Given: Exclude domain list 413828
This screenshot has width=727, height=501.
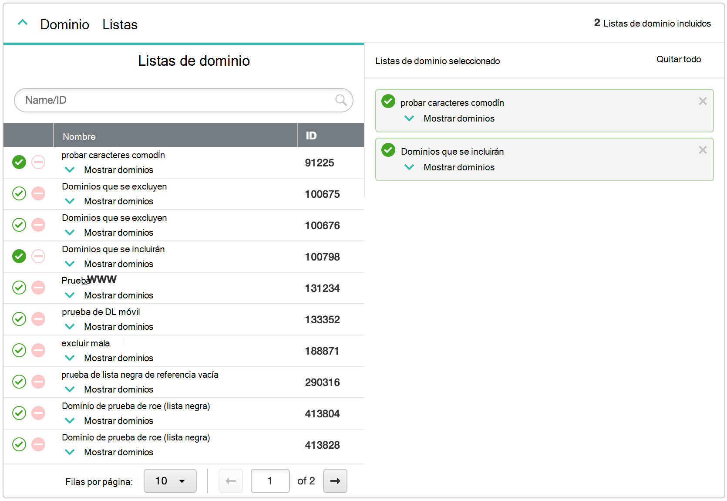Looking at the screenshot, I should tap(38, 444).
